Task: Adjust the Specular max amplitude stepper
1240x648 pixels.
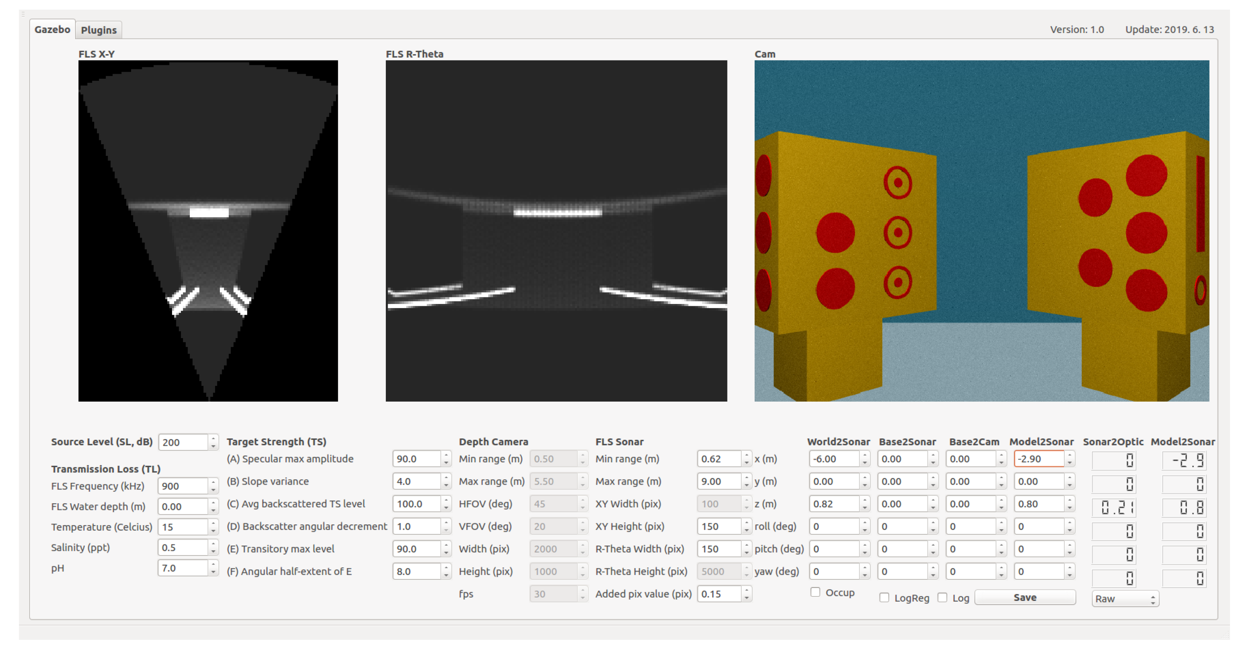Action: [x=446, y=459]
